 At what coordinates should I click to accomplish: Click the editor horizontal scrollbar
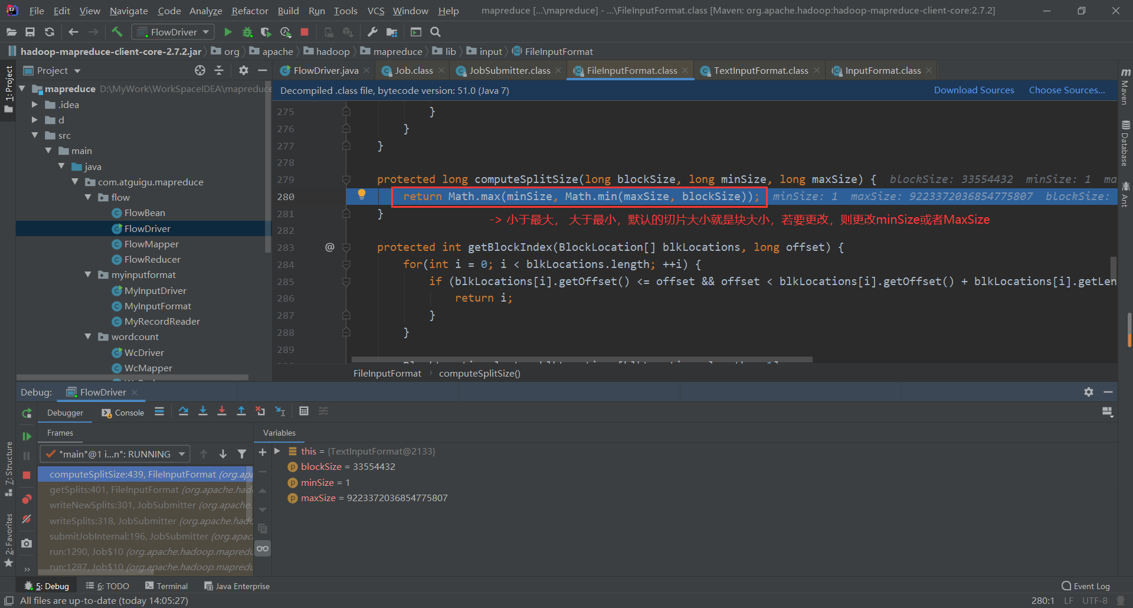tap(582, 359)
